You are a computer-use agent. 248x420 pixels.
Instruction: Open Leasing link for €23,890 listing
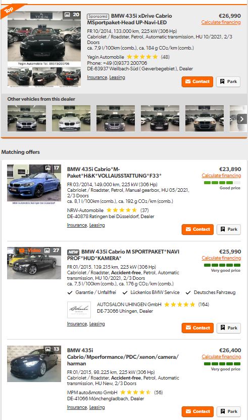[97, 225]
